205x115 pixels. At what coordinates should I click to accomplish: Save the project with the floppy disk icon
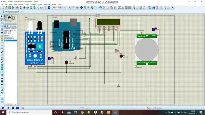[x=10, y=8]
